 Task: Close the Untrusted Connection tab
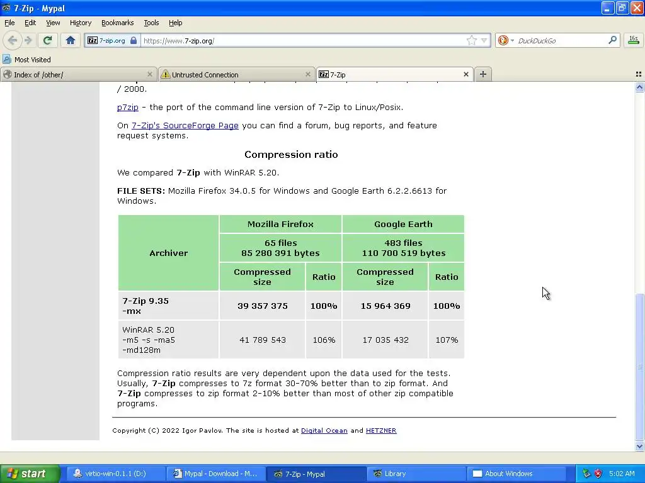pyautogui.click(x=307, y=74)
